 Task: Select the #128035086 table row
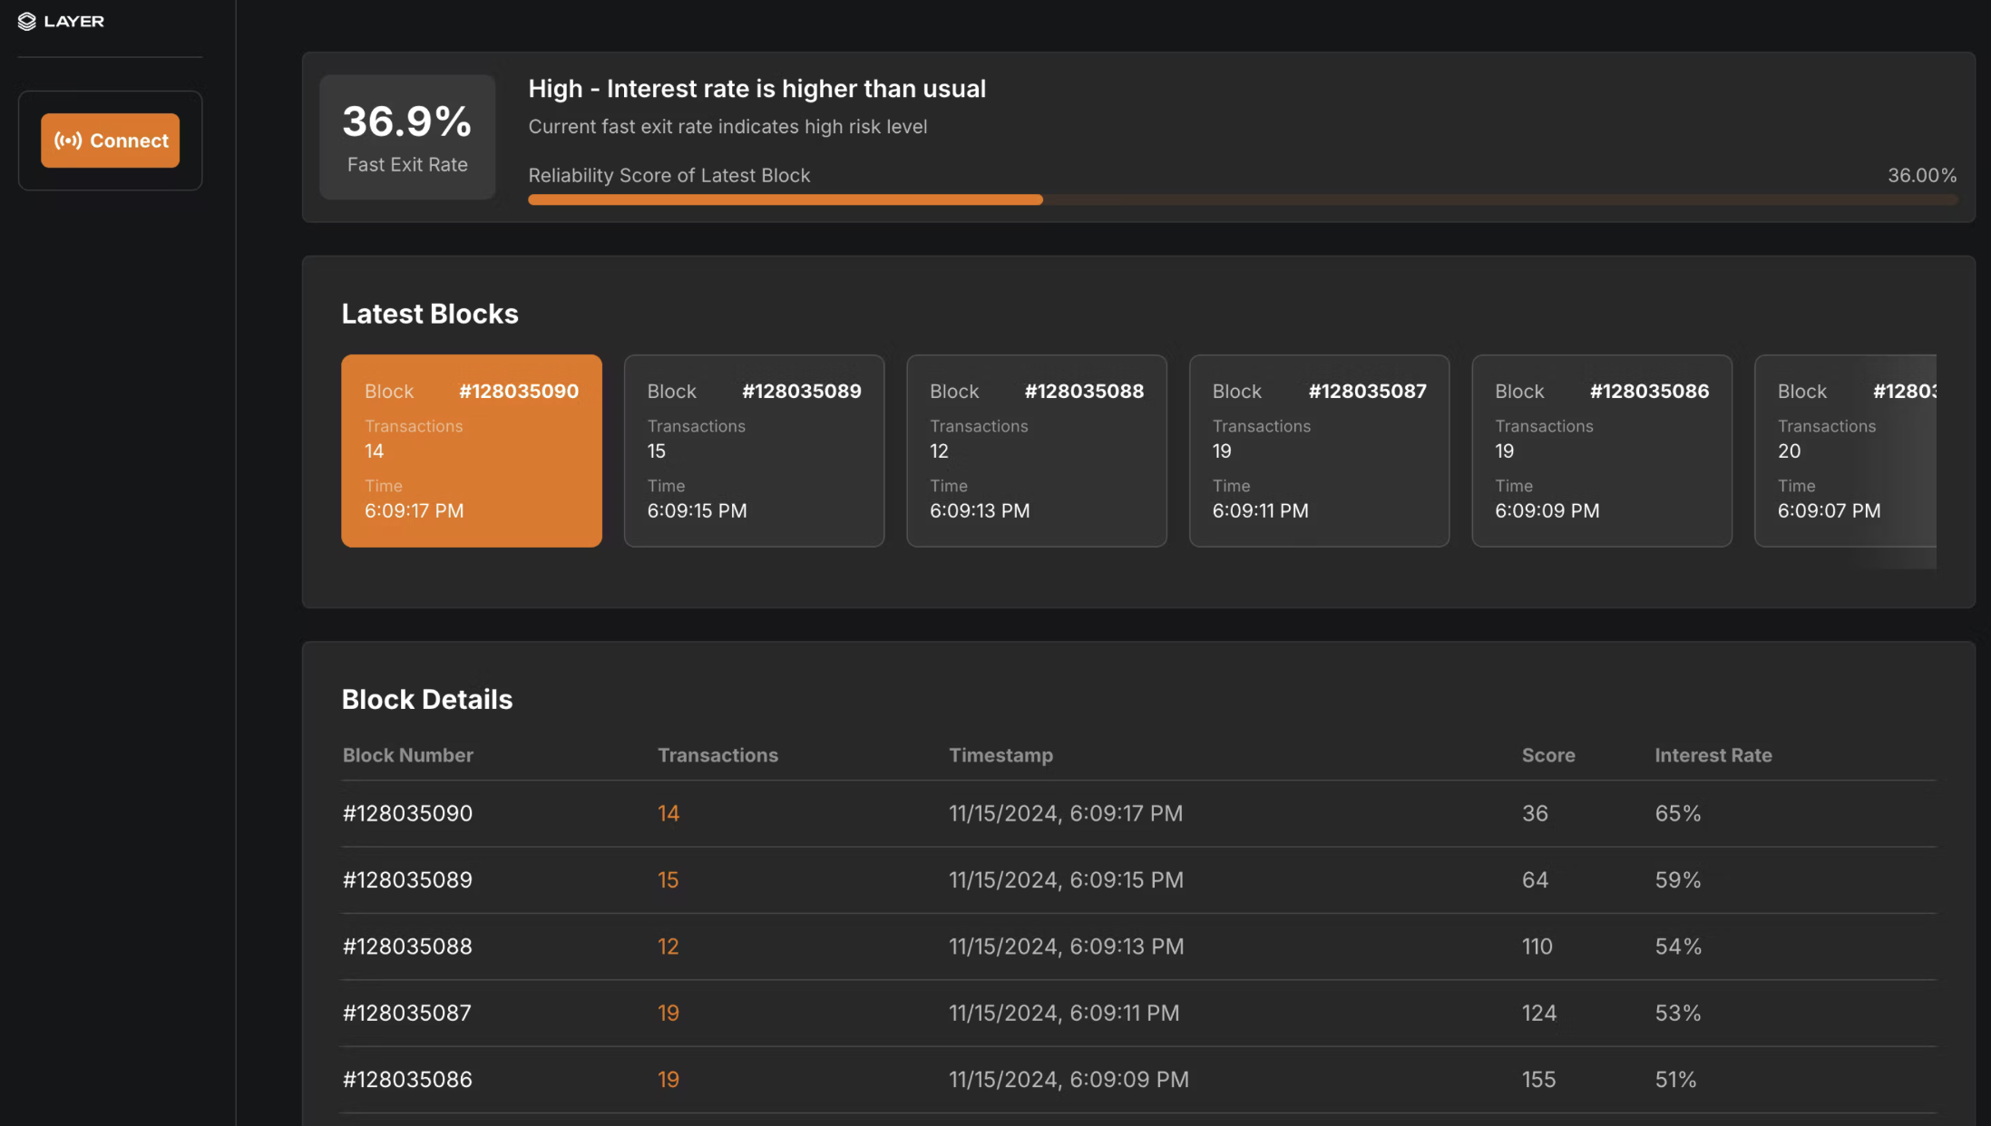(407, 1080)
